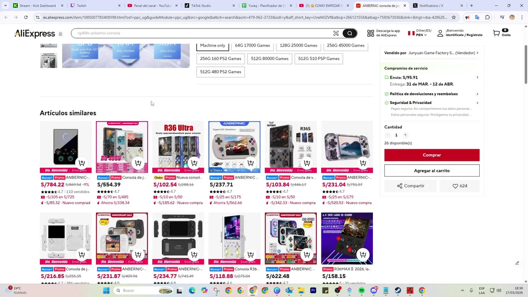Click the user account icon
The width and height of the screenshot is (528, 297).
440,33
